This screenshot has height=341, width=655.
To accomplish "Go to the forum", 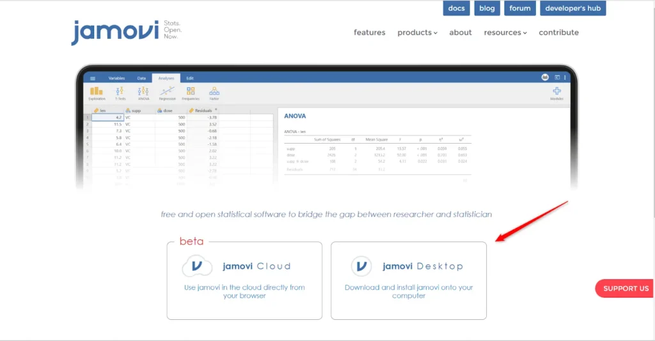I will 519,8.
